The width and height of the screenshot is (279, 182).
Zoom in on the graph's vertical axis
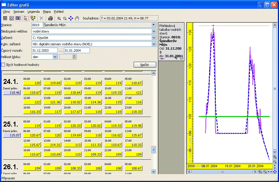point(275,157)
